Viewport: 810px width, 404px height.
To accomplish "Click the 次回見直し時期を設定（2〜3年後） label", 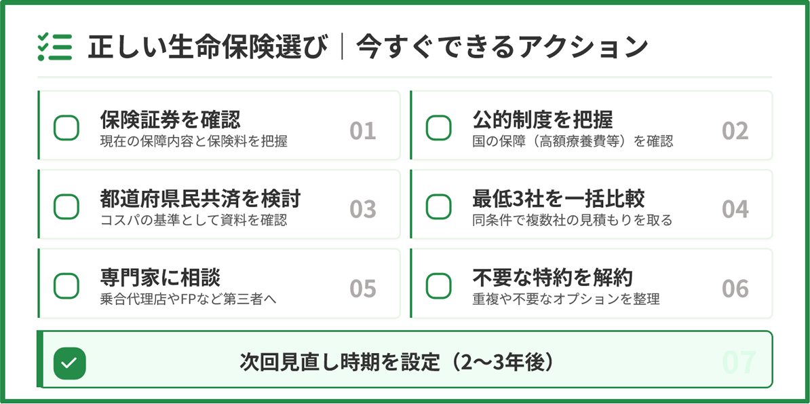I will pyautogui.click(x=398, y=363).
